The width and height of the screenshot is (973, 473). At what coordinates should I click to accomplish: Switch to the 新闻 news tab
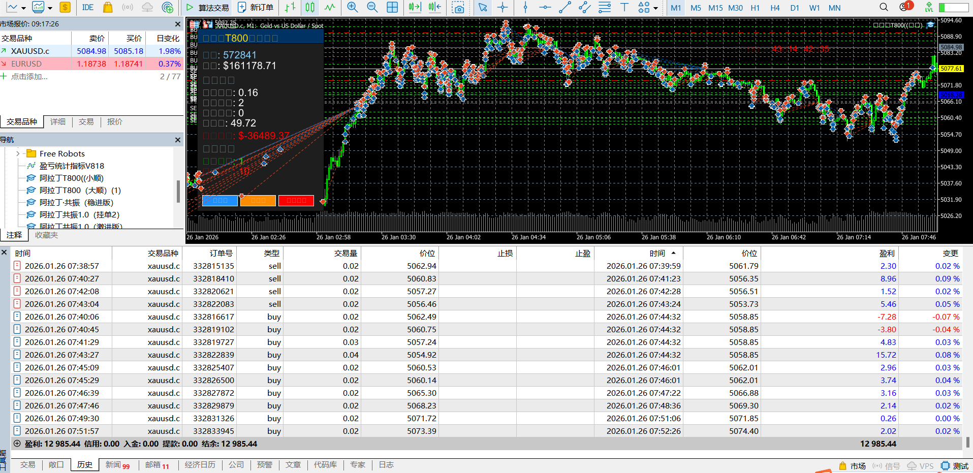113,465
